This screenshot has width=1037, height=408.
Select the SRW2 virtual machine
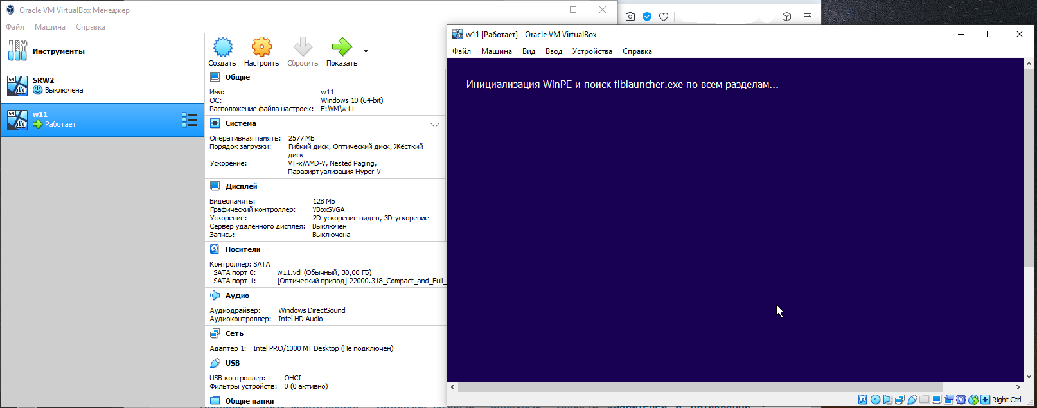point(102,85)
